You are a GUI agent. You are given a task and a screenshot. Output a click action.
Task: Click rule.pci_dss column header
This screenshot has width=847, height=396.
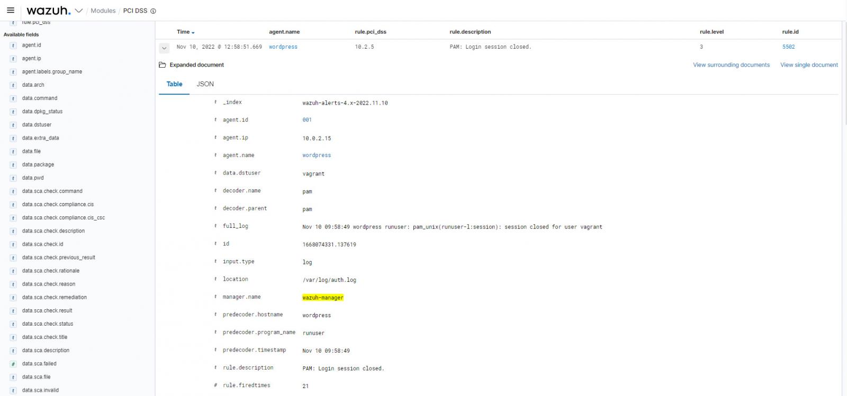pos(371,32)
